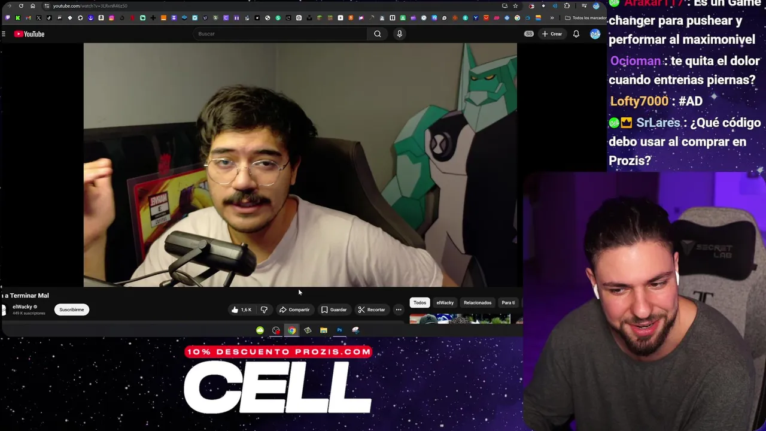
Task: Open the first recommended video thumbnail
Action: 460,320
